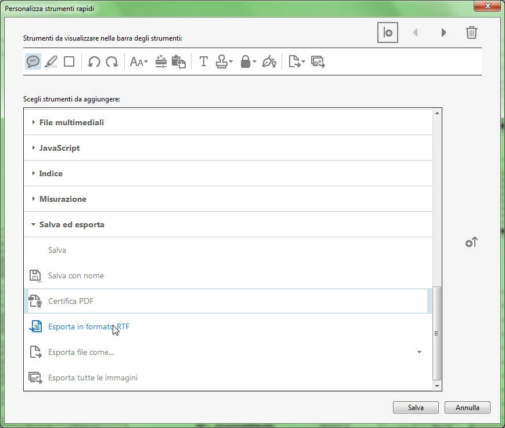
Task: Move selected tool left with arrow
Action: pos(416,32)
